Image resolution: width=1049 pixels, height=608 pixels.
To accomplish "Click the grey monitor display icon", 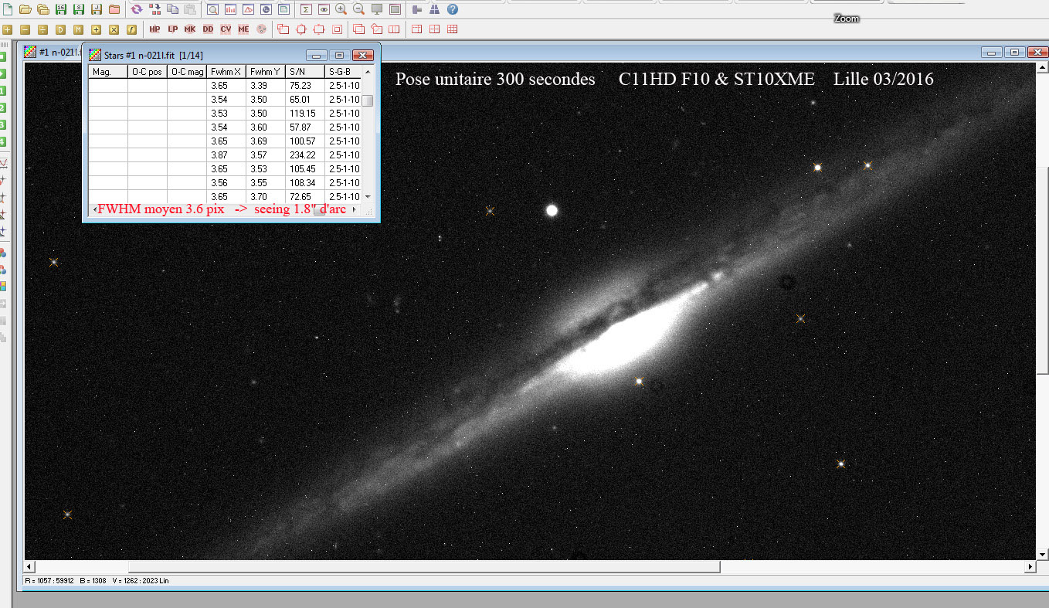I will [x=377, y=9].
